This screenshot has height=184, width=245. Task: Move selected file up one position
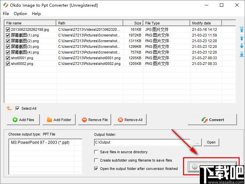click(242, 38)
